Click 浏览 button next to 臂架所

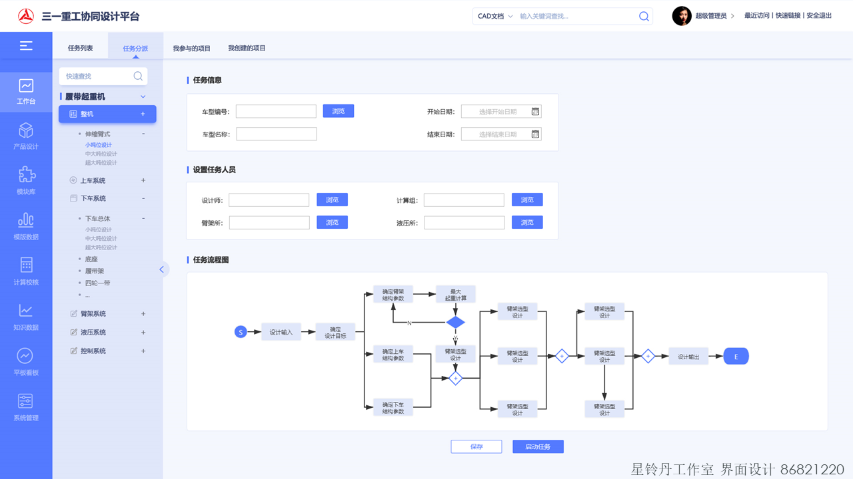(332, 222)
